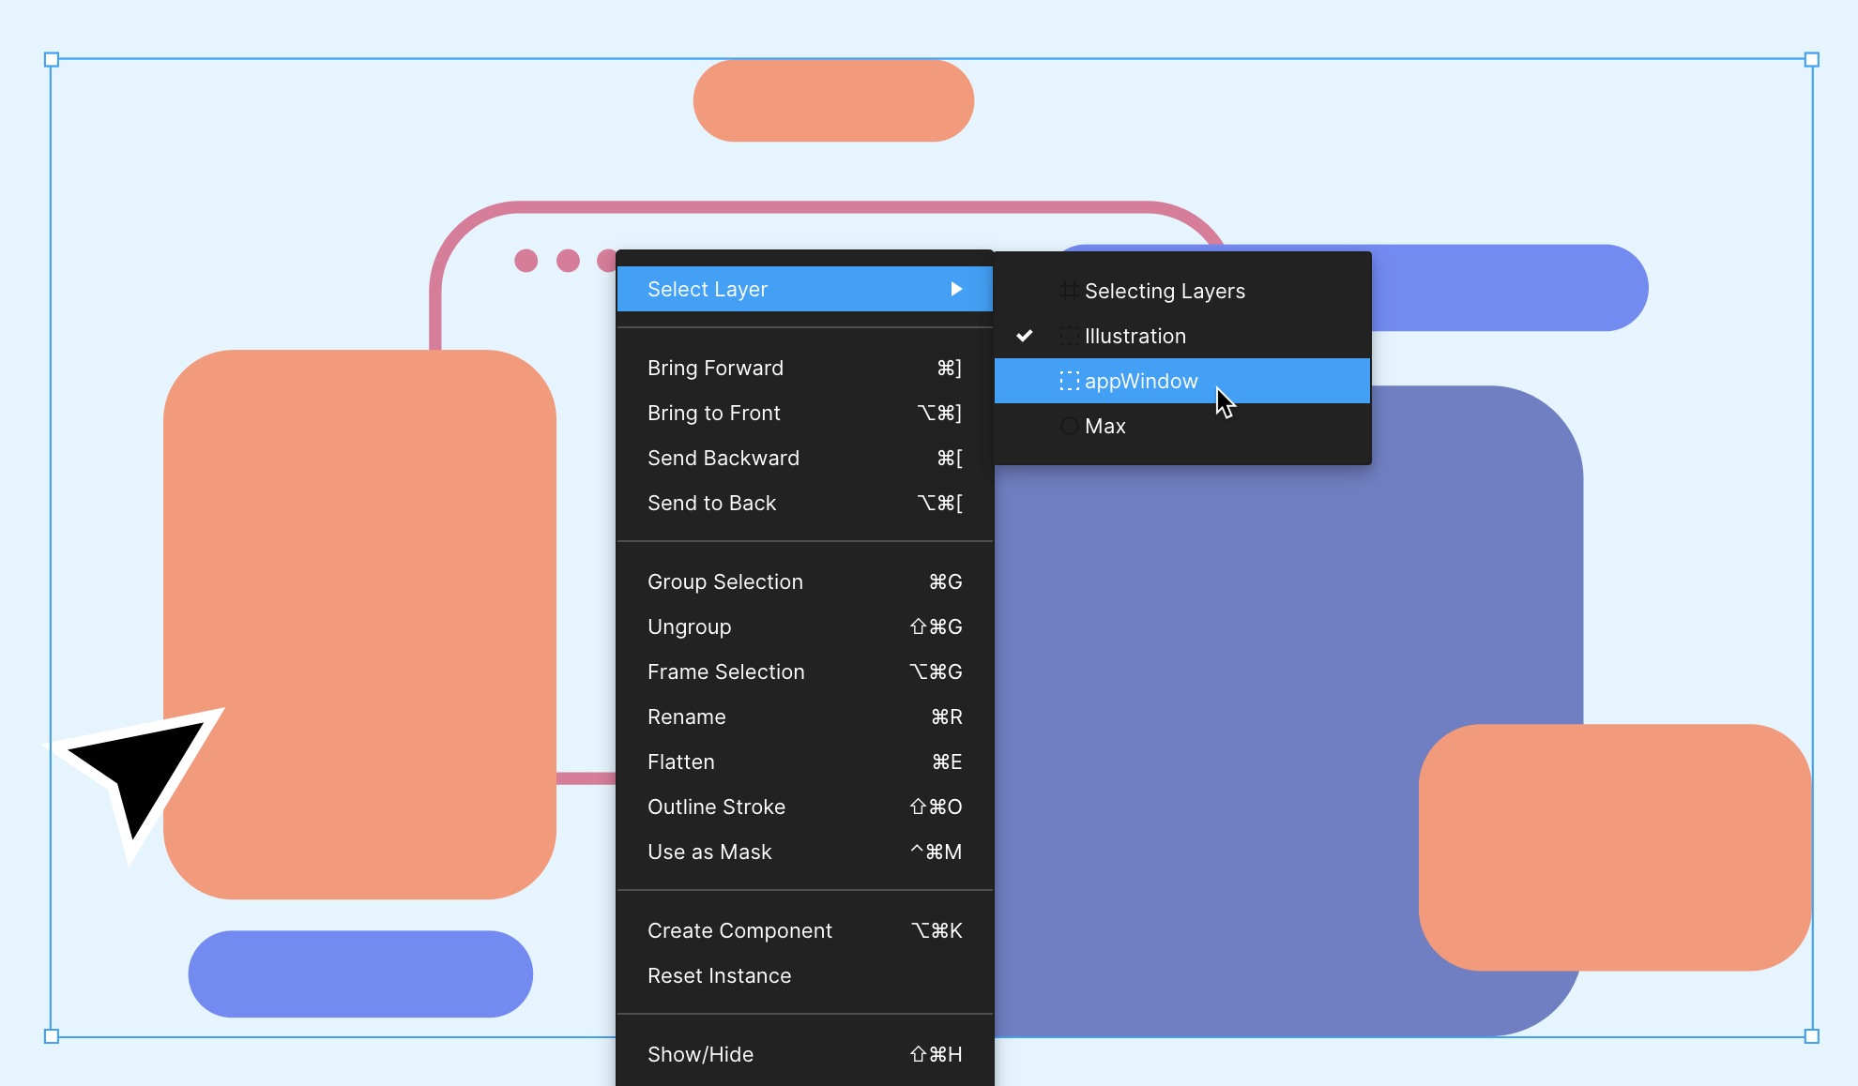Screen dimensions: 1858x1086
Task: Choose Show/Hide to toggle visibility
Action: [700, 1054]
